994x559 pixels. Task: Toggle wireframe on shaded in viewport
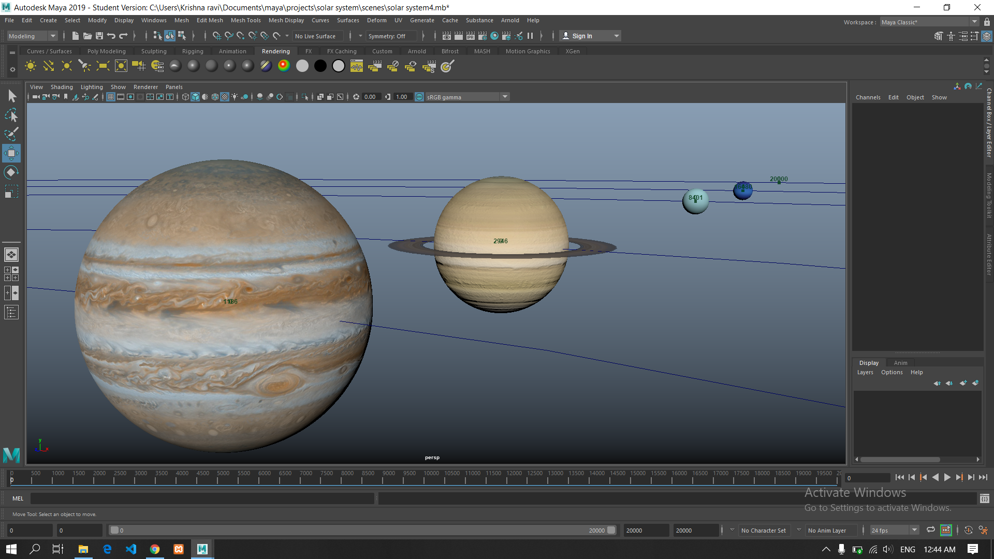tap(215, 97)
